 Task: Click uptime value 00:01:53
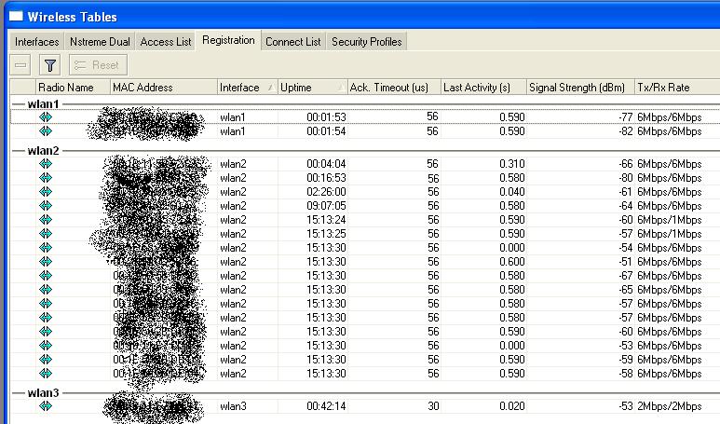pos(327,117)
